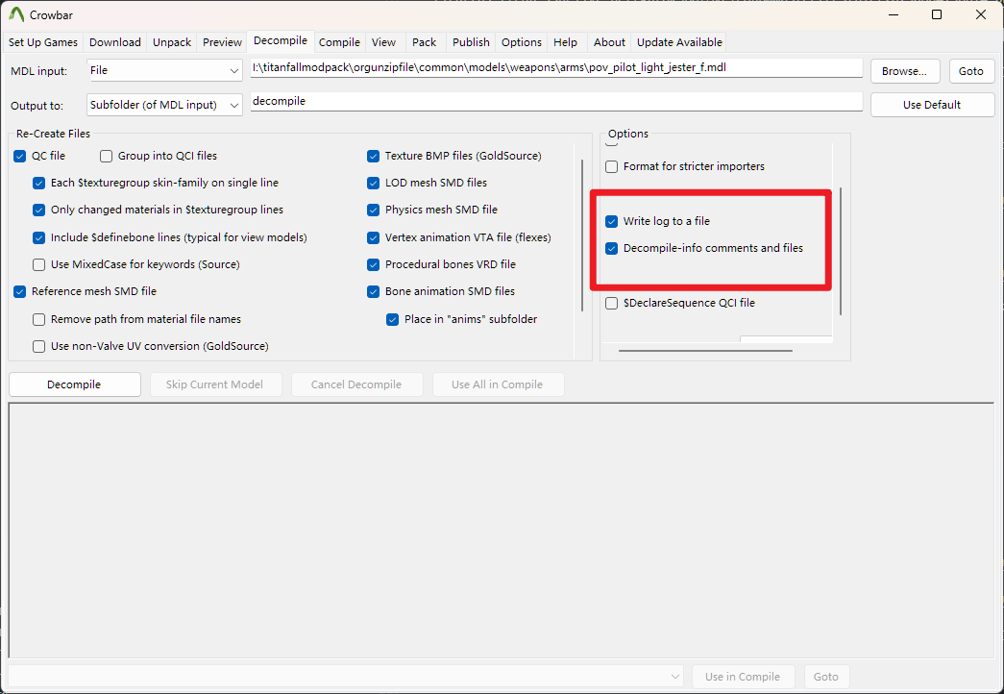1004x694 pixels.
Task: Click the Use in Compile button
Action: pos(743,677)
